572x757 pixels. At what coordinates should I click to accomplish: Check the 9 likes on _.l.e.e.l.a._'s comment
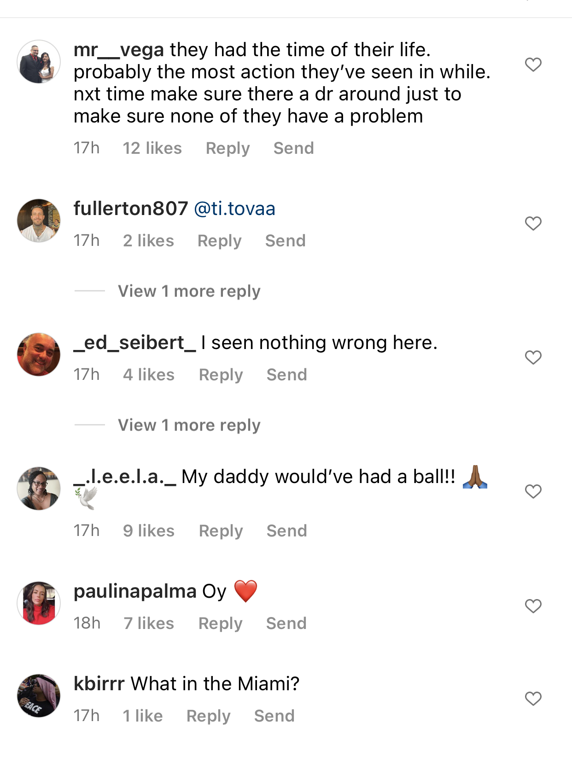[x=148, y=530]
